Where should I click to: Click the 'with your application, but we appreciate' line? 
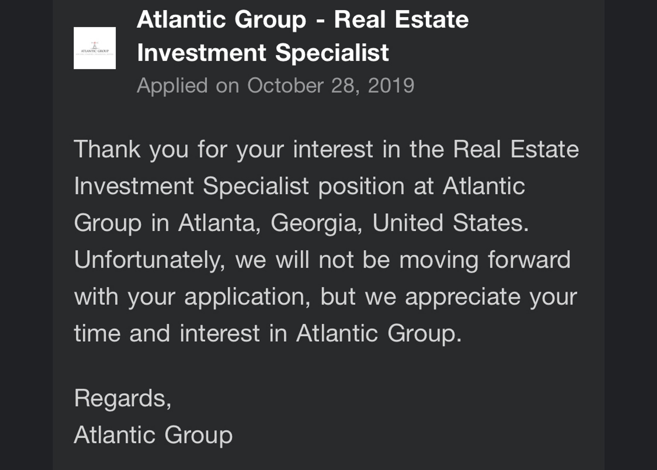pos(325,297)
